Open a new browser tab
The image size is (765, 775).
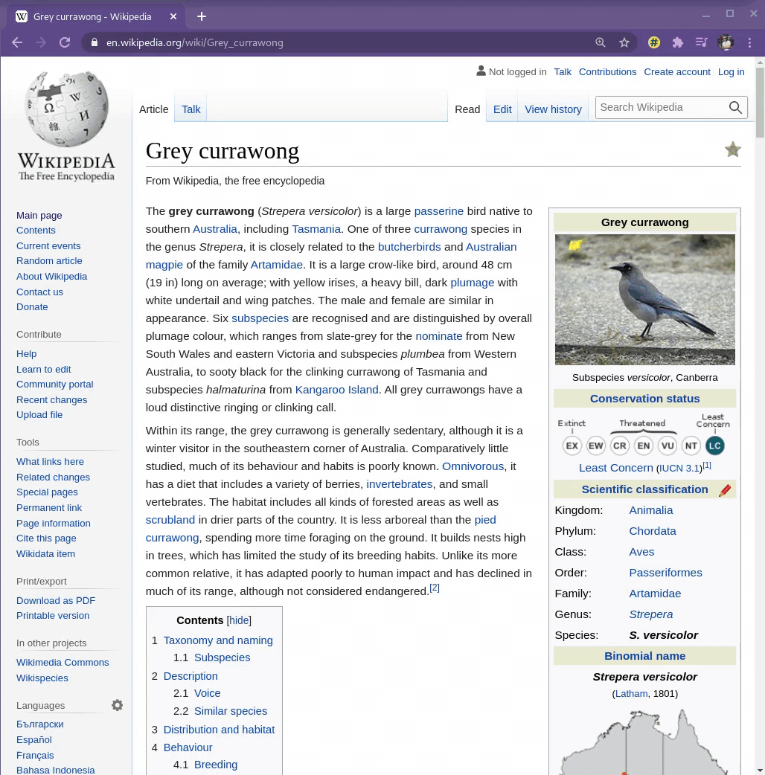pos(201,16)
